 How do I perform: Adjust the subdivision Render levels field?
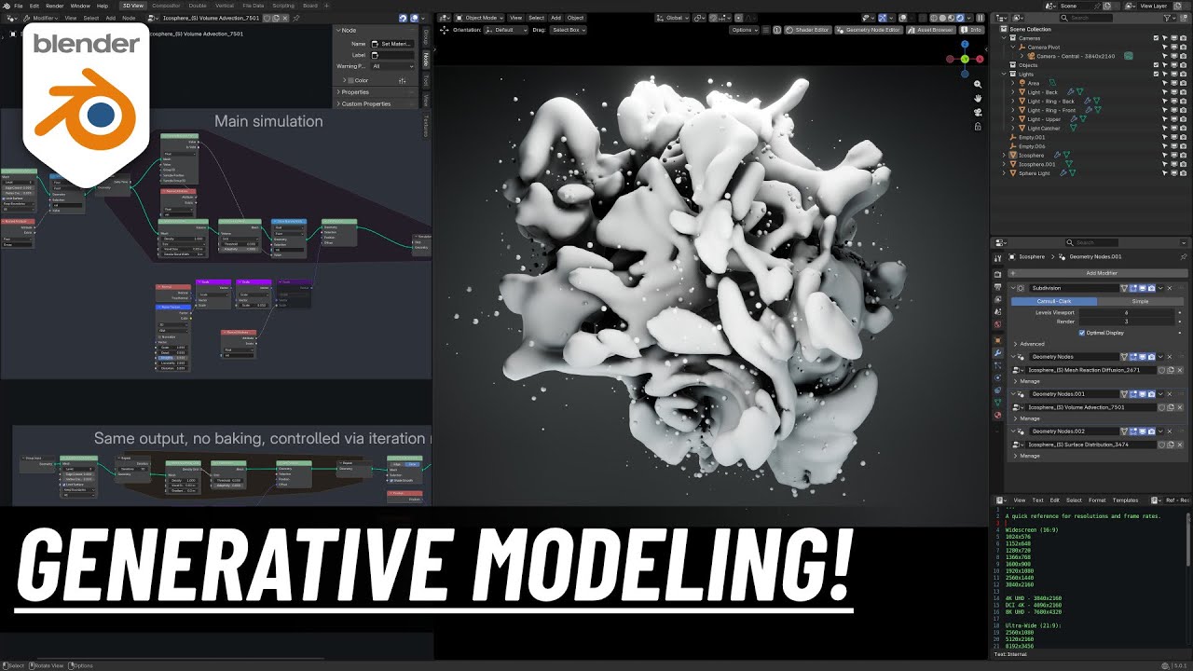pos(1126,322)
